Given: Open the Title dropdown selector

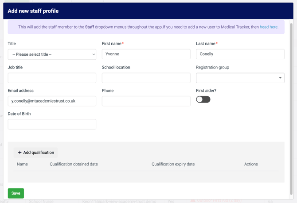Looking at the screenshot, I should click(x=52, y=54).
